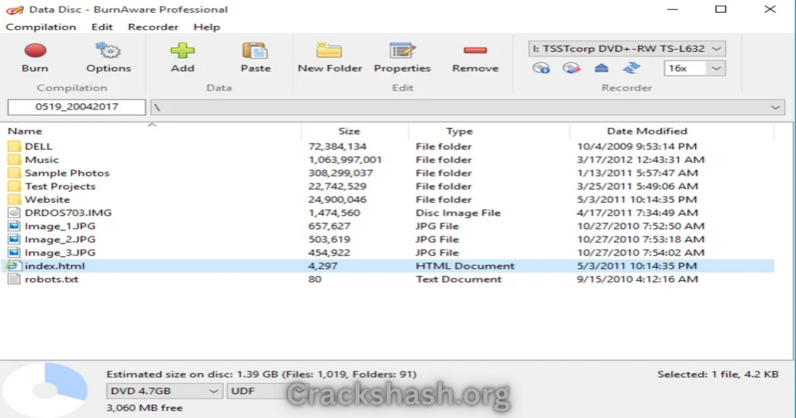The image size is (796, 418).
Task: Create a New Folder in the compilation
Action: 329,51
